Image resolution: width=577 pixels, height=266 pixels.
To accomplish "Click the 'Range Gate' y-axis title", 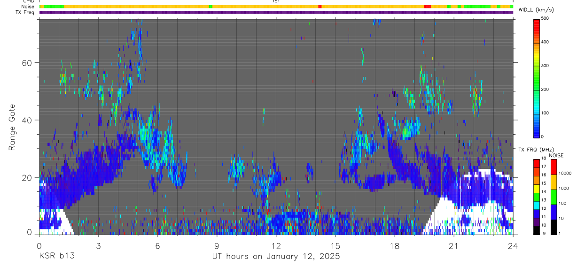I will click(12, 127).
